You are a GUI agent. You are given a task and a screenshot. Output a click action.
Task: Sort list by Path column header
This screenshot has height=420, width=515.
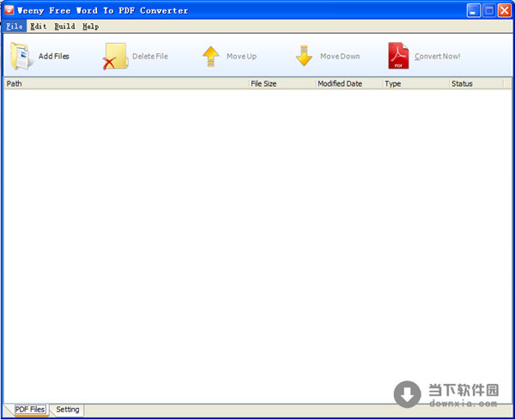click(124, 83)
